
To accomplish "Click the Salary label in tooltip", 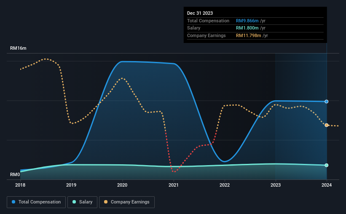I will pos(193,28).
